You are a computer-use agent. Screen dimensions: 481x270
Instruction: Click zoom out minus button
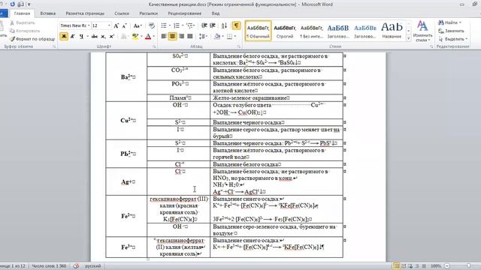447,266
